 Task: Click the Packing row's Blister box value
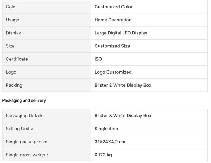tap(123, 85)
